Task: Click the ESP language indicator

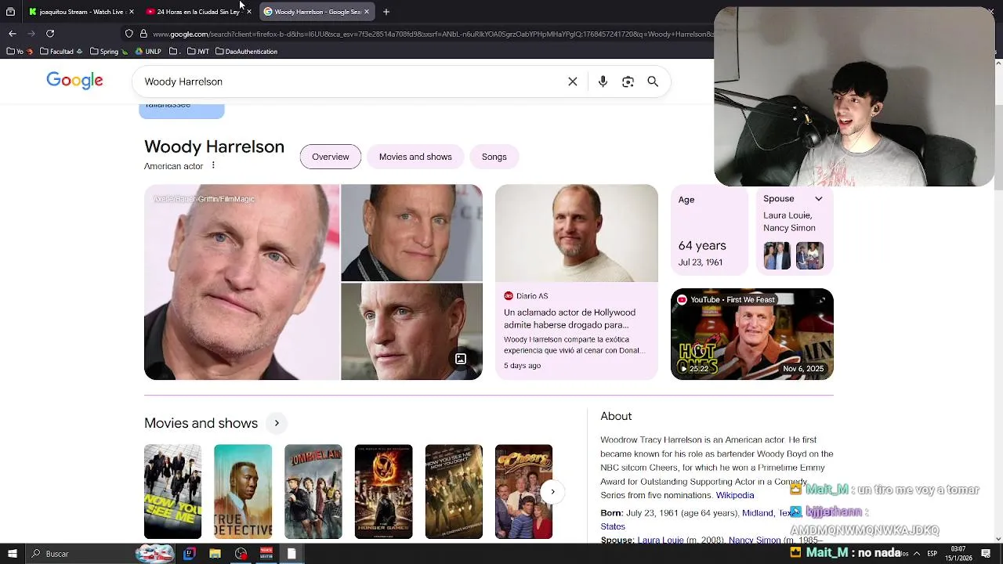Action: (x=932, y=554)
